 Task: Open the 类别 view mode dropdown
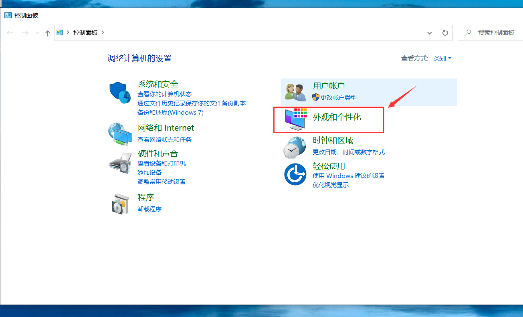(442, 58)
